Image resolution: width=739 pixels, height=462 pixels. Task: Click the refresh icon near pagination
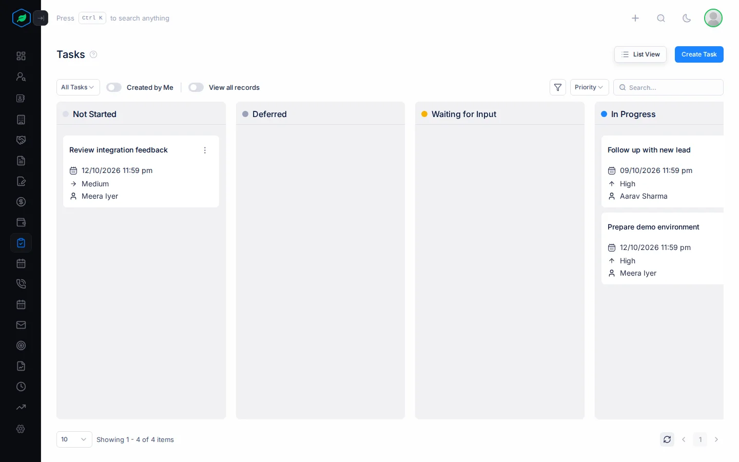click(667, 439)
